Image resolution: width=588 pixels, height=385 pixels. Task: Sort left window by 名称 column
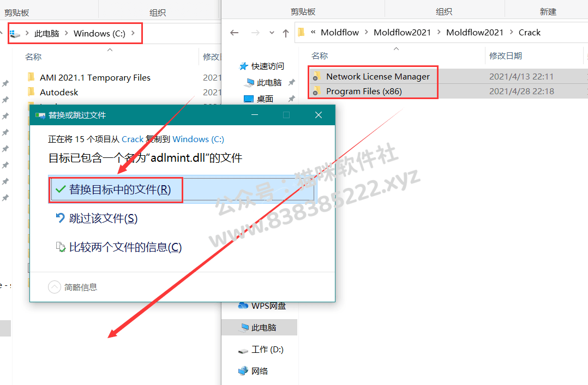tap(33, 57)
